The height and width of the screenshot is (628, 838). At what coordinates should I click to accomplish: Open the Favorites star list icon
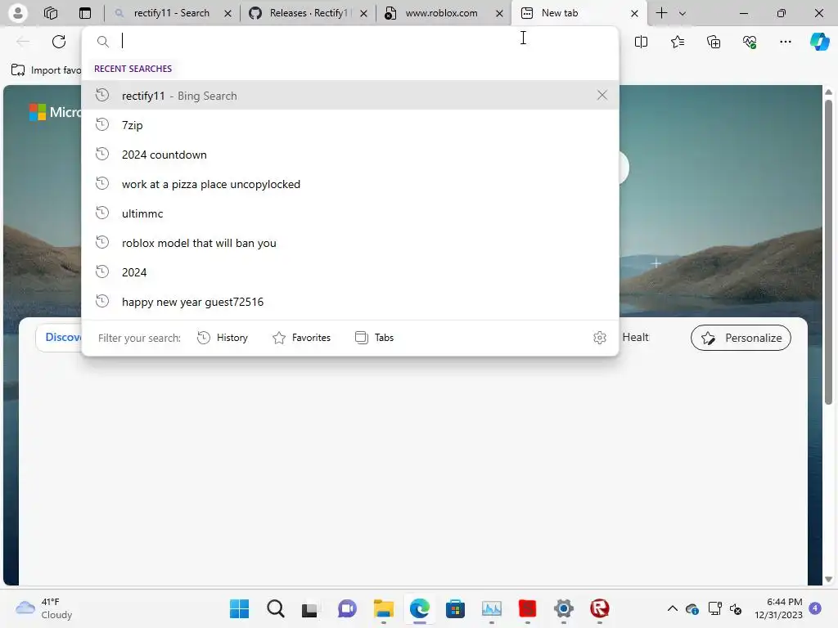point(677,42)
